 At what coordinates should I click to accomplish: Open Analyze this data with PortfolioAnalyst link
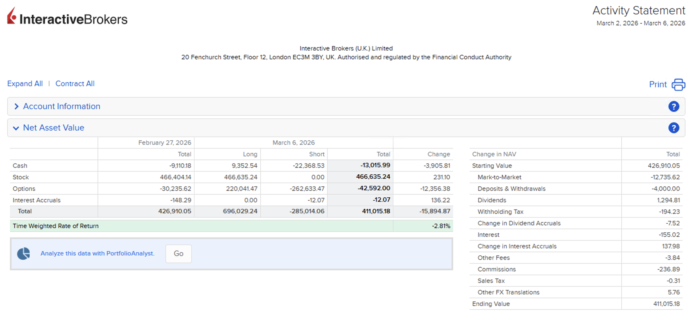[97, 253]
